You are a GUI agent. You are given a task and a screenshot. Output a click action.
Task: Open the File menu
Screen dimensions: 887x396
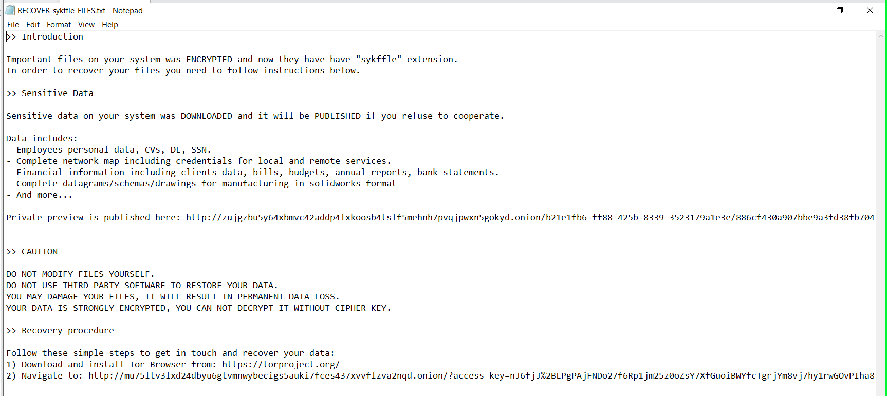tap(13, 25)
